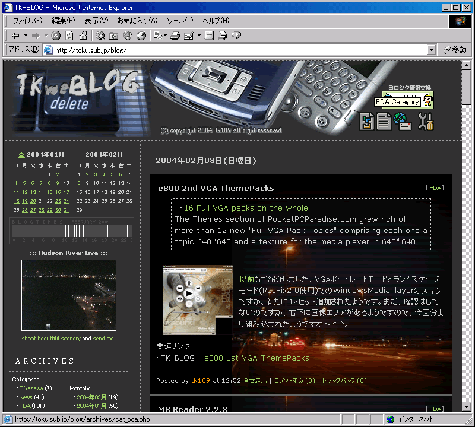475x427 pixels.
Task: Click the speech bubble toolbar icon
Action: (236, 36)
